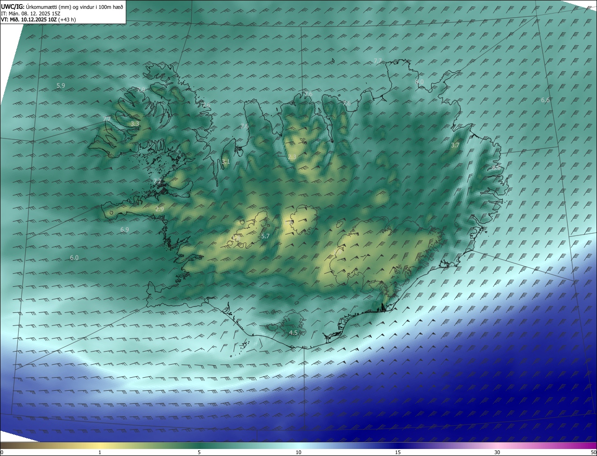Screen dimensions: 597x456
Task: Click the colorbar tick label 15
Action: point(398,452)
